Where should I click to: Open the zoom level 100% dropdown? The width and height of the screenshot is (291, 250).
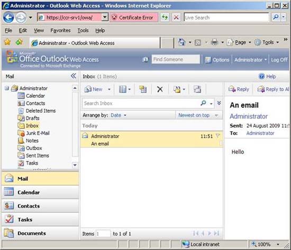point(278,244)
